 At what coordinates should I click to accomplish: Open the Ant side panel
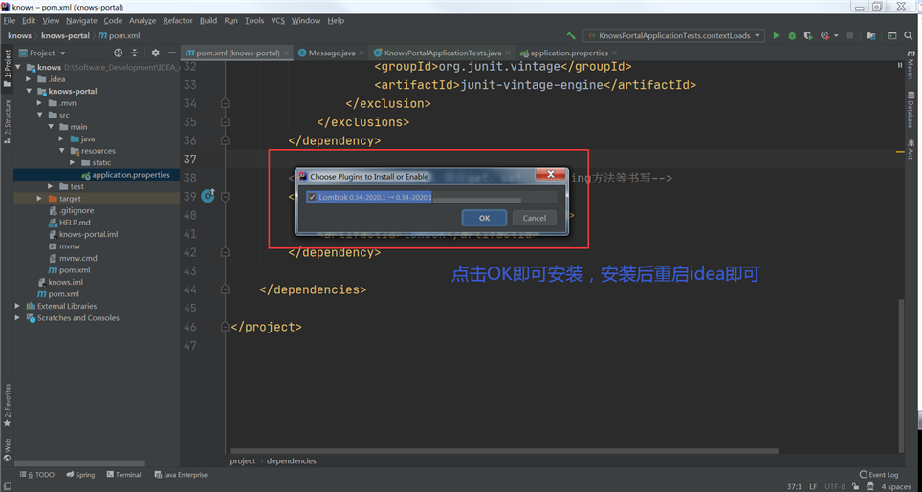[x=911, y=148]
